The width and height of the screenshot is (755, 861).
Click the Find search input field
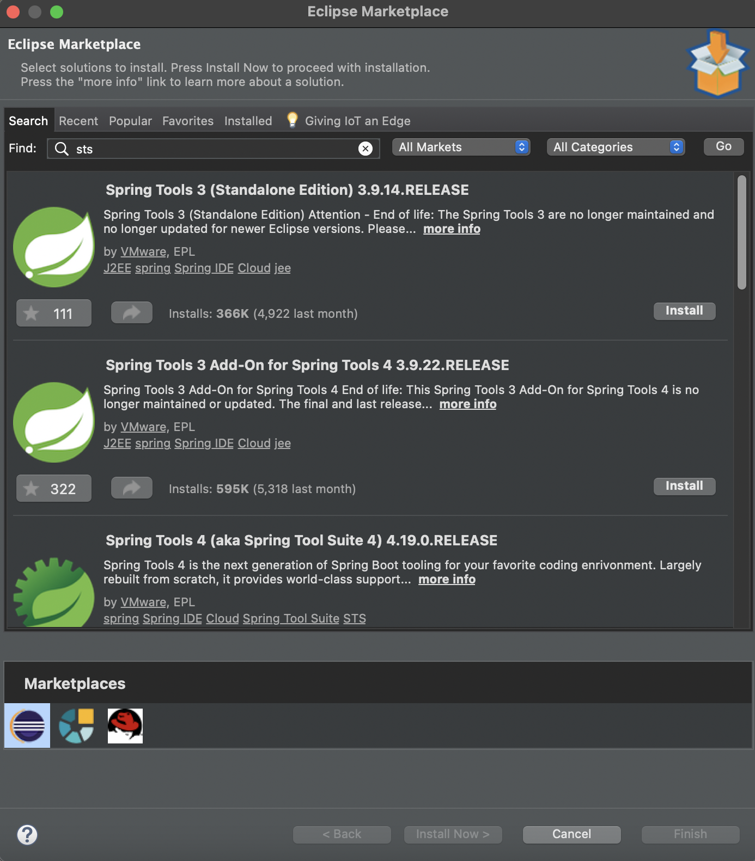(214, 149)
